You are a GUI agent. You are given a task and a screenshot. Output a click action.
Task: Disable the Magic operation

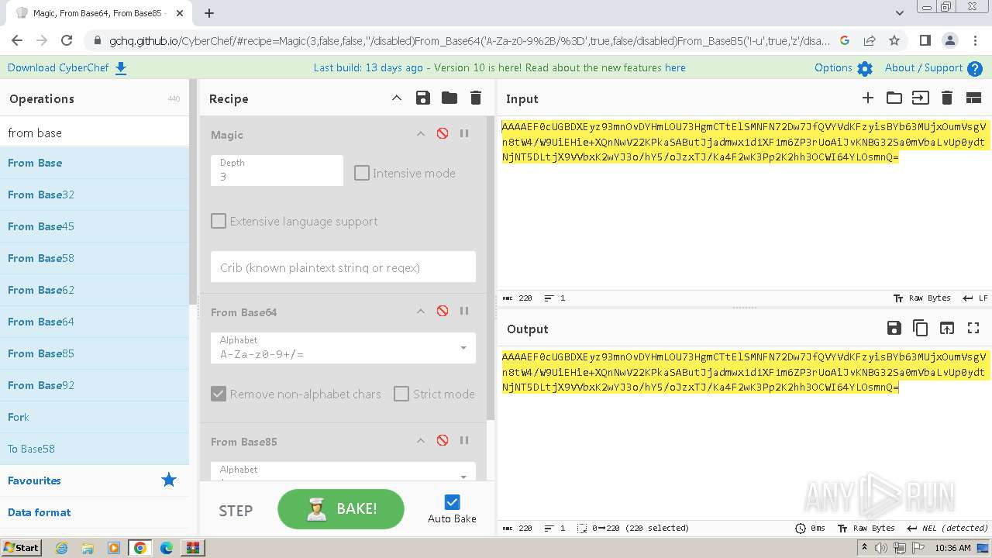443,133
